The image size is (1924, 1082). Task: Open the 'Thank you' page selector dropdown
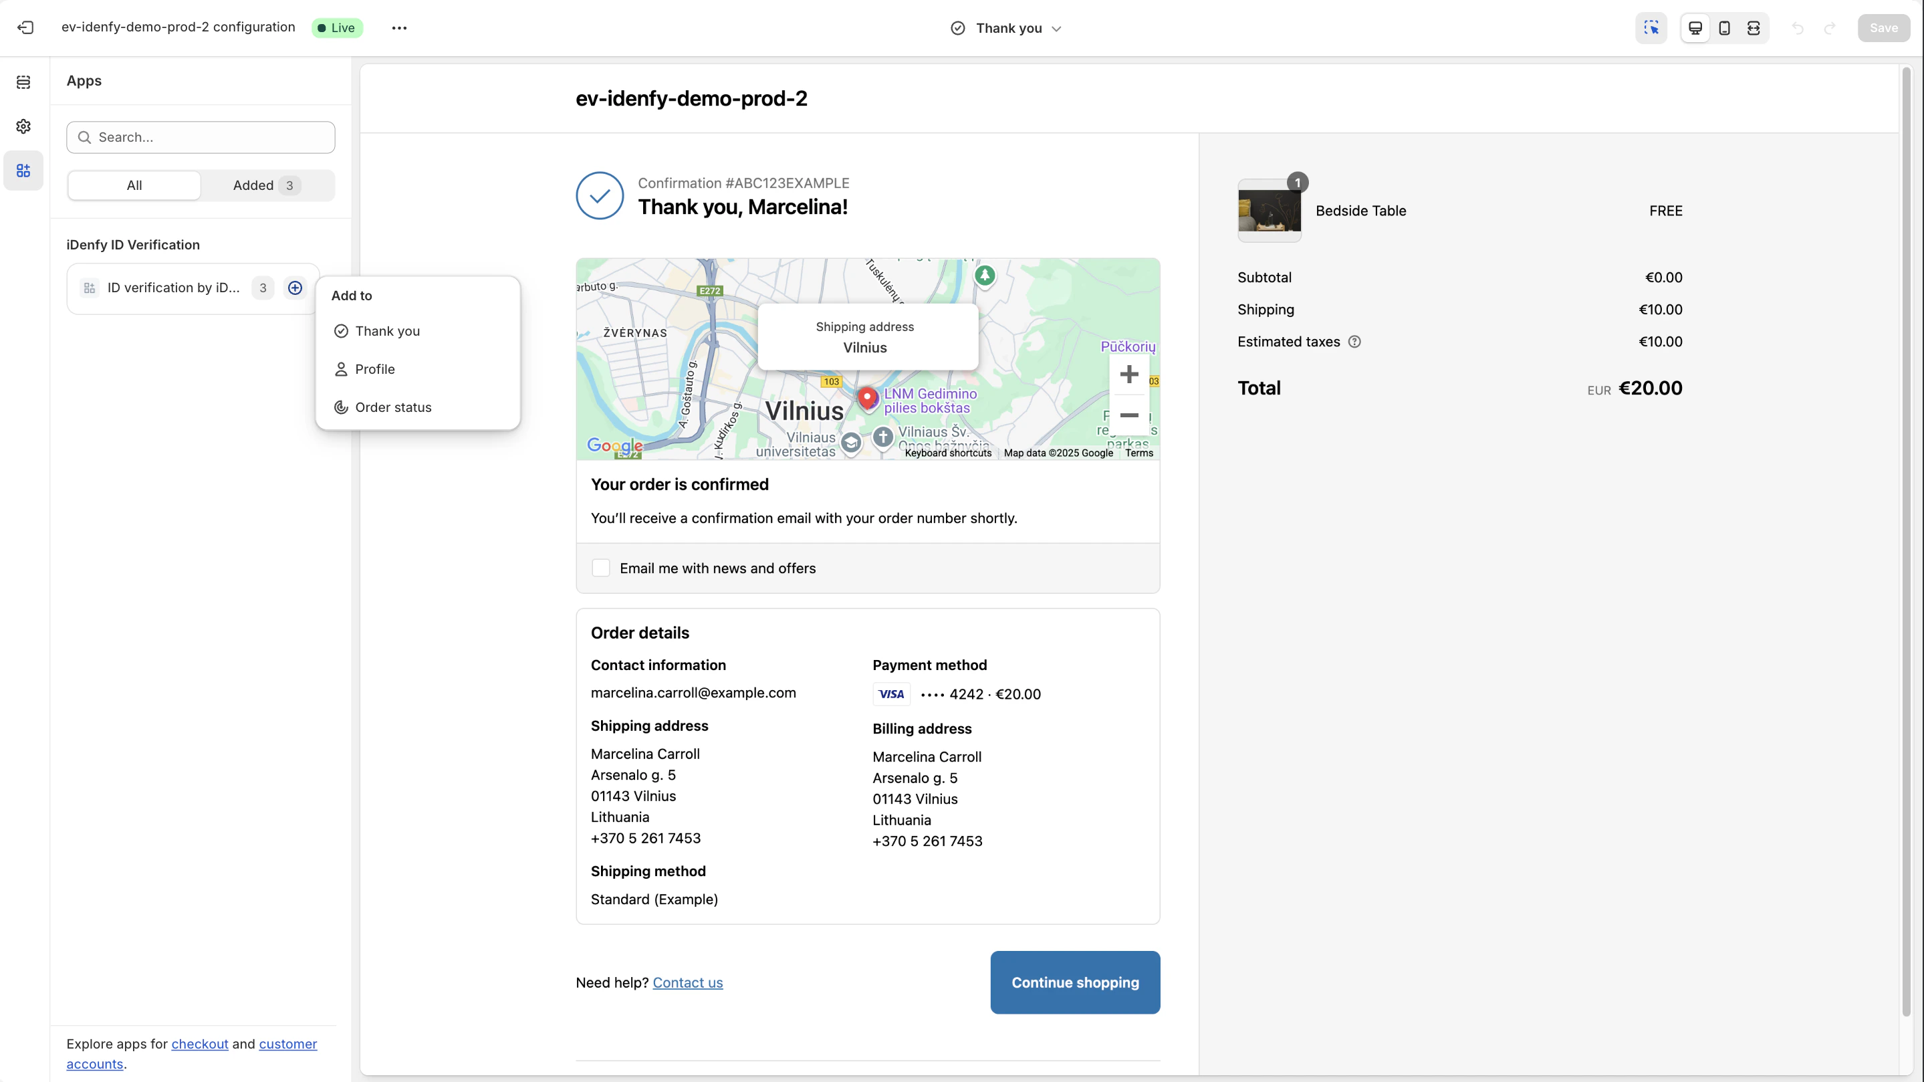point(1005,28)
